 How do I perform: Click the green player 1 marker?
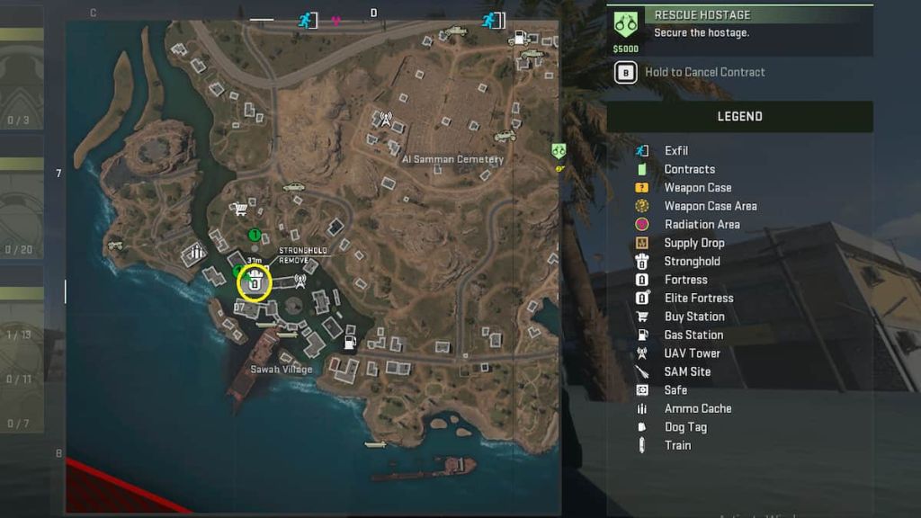click(255, 235)
